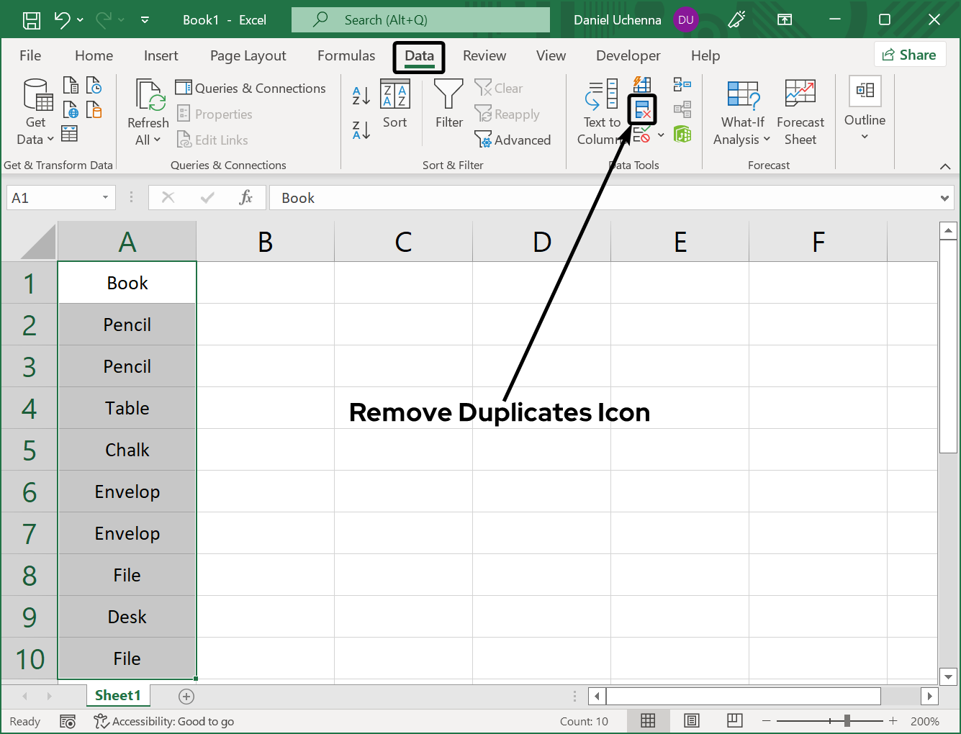Click the Sort A to Z button
Viewport: 961px width, 734px height.
[x=360, y=94]
